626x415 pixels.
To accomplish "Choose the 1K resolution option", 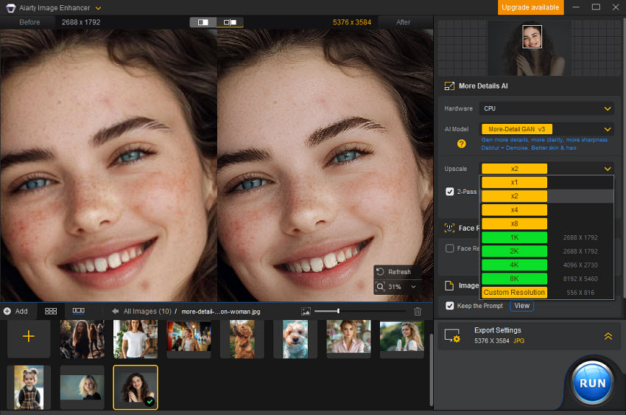I will pos(514,237).
